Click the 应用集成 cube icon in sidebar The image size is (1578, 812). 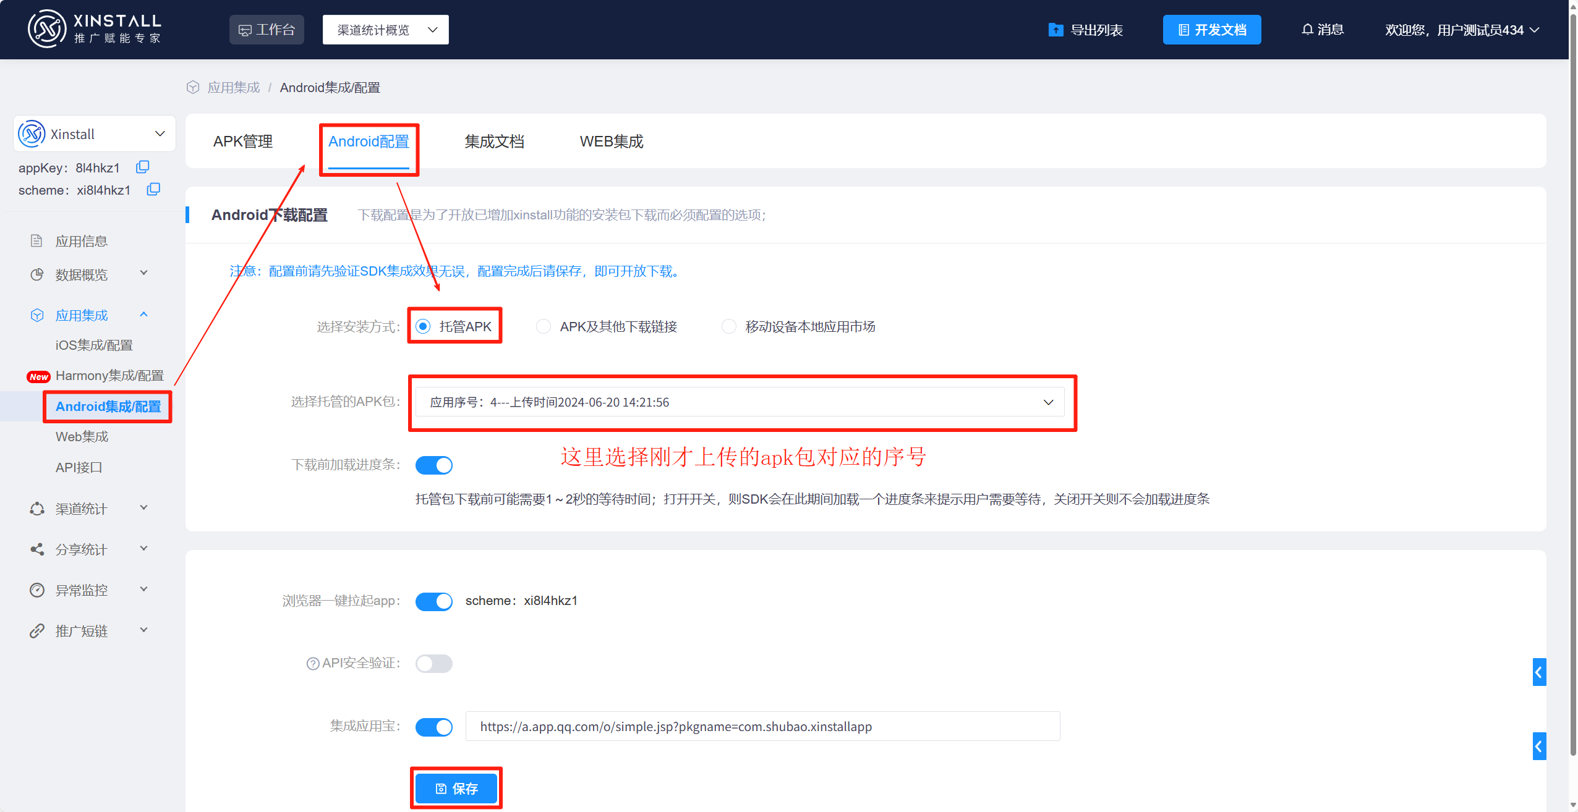coord(37,315)
